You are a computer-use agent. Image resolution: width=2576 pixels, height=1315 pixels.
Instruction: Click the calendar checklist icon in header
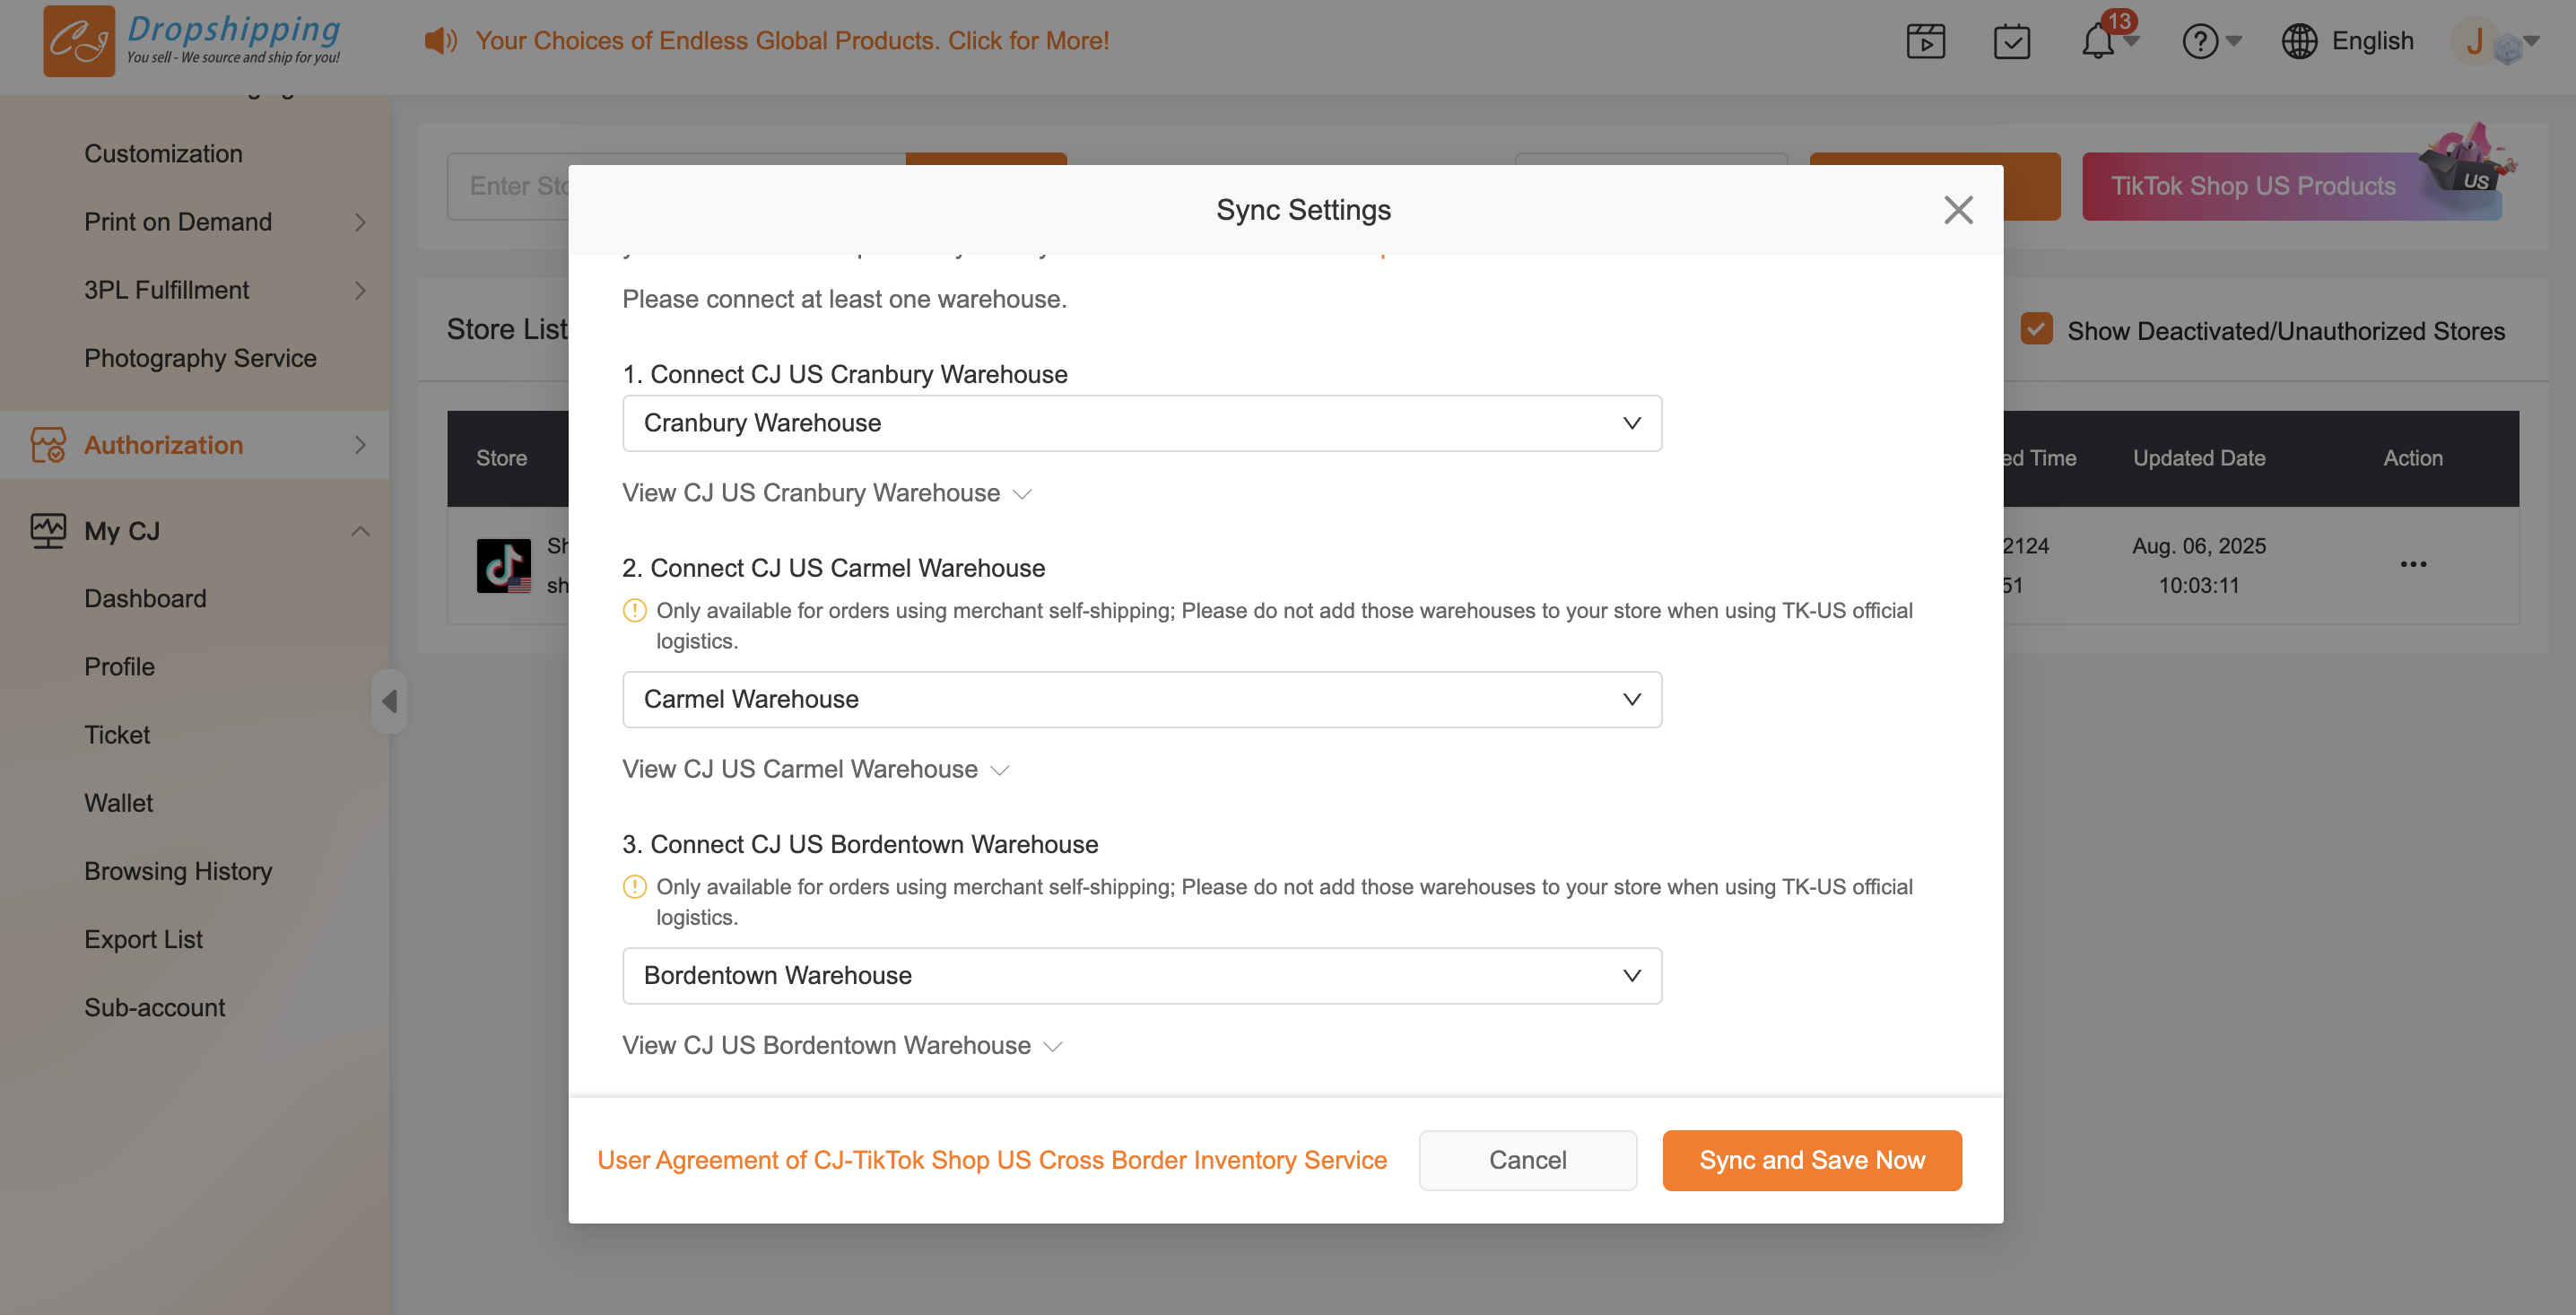click(x=2011, y=42)
